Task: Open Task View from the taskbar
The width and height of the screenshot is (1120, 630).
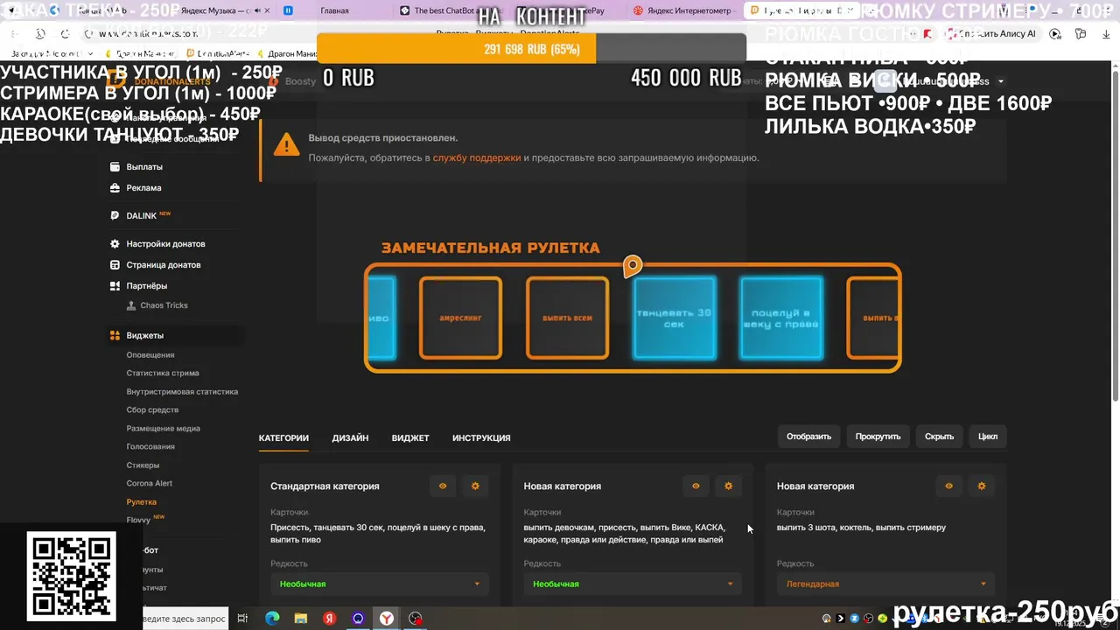Action: click(x=242, y=618)
